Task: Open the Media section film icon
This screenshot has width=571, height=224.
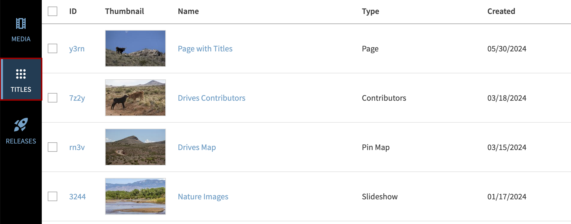Action: pyautogui.click(x=21, y=24)
